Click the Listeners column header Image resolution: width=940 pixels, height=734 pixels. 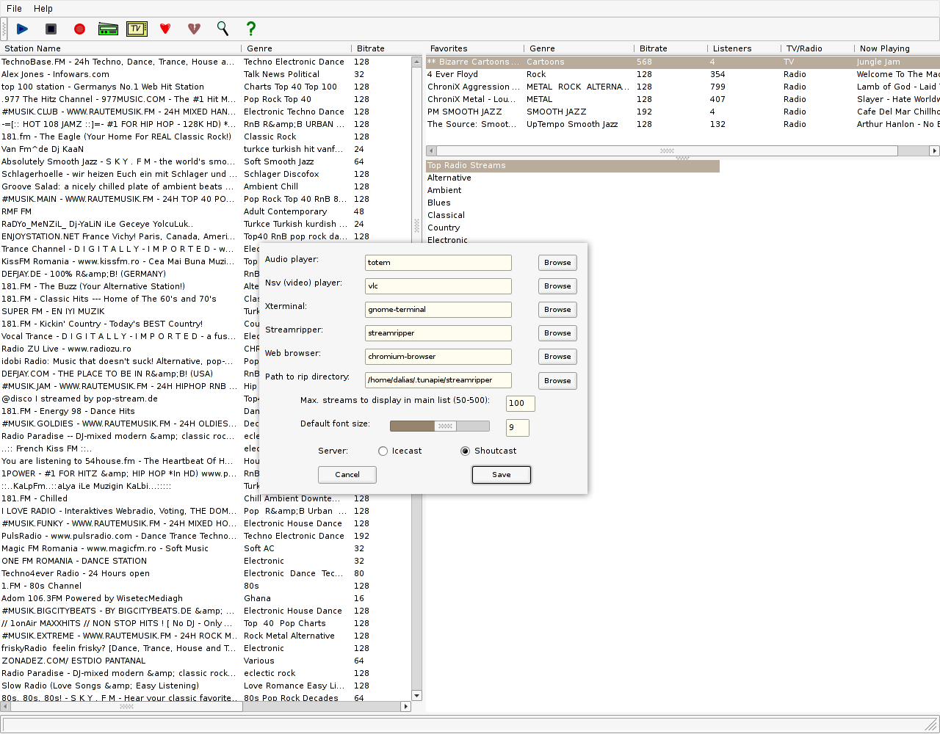(x=745, y=48)
